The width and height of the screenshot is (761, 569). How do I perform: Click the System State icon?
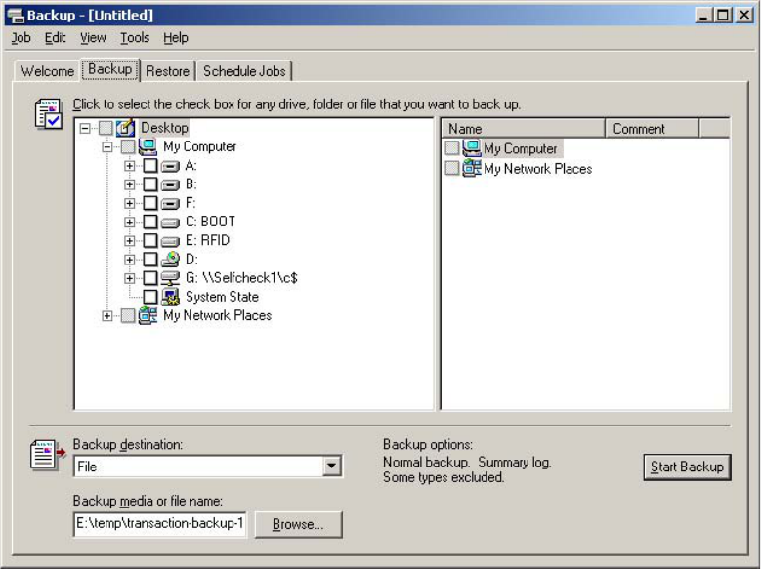[x=170, y=297]
